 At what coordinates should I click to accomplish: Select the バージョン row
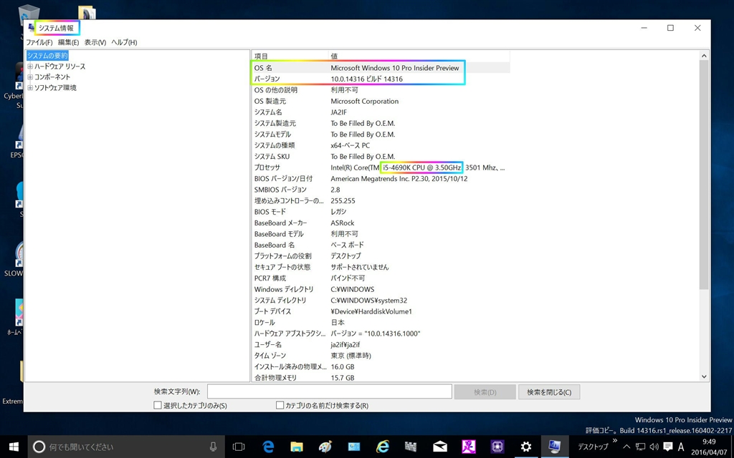(381, 79)
